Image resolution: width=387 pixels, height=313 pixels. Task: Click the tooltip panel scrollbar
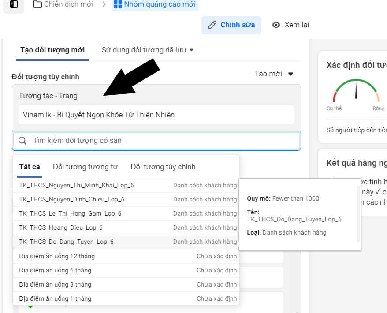coord(358,214)
